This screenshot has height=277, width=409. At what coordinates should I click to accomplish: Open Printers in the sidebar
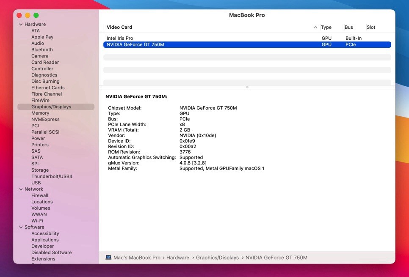[x=40, y=145]
